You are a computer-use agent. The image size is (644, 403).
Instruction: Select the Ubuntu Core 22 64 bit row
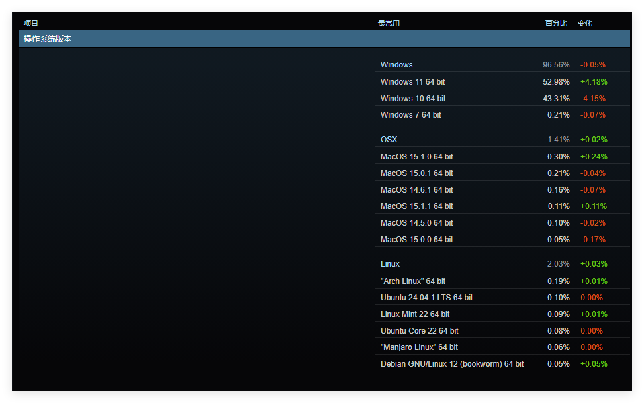[502, 331]
